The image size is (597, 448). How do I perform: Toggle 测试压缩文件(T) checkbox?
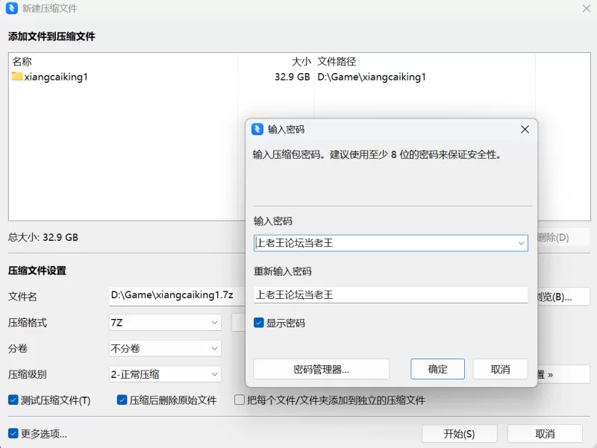[13, 400]
